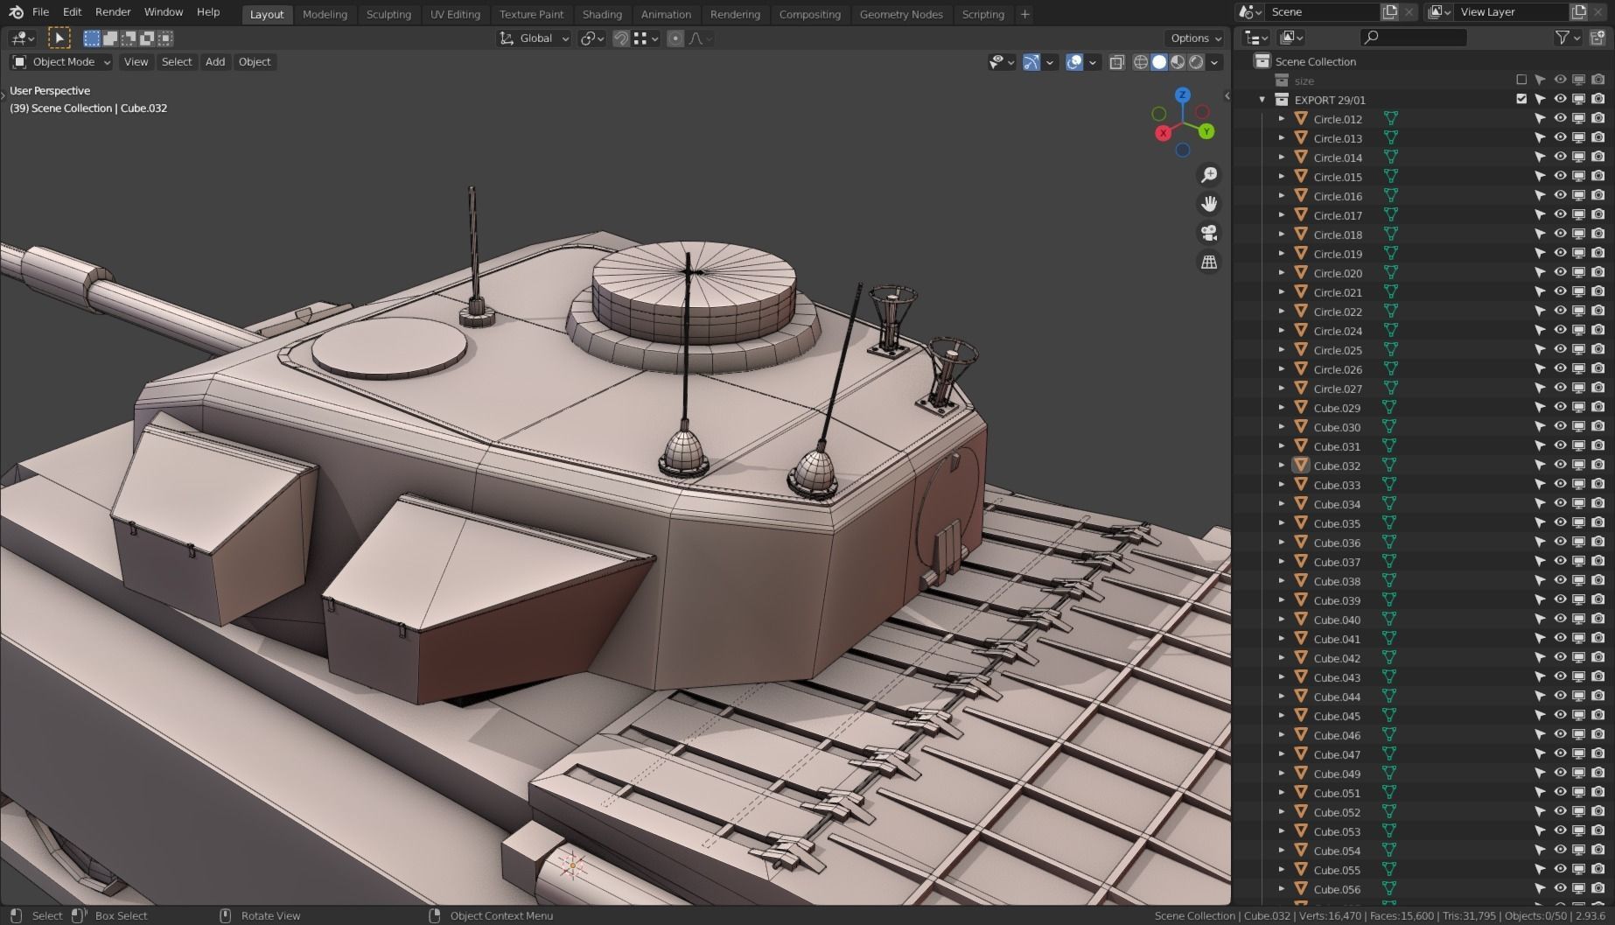
Task: Expand Circle.014 tree row
Action: pyautogui.click(x=1282, y=158)
